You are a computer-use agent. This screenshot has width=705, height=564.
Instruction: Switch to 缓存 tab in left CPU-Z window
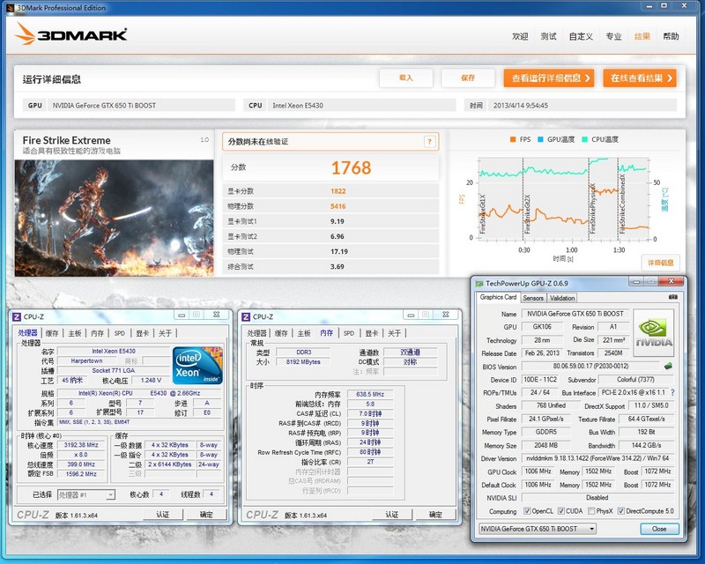(x=52, y=333)
